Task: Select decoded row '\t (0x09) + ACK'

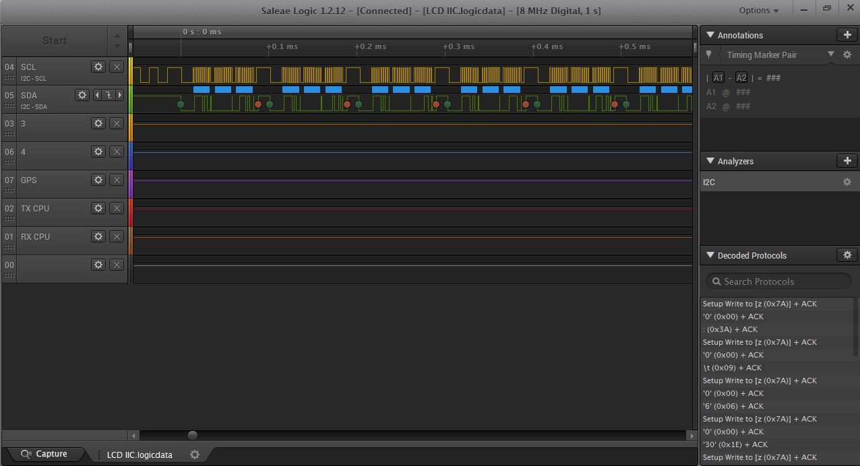Action: 778,368
